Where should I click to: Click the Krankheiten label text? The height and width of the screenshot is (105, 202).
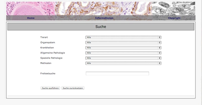pos(47,48)
